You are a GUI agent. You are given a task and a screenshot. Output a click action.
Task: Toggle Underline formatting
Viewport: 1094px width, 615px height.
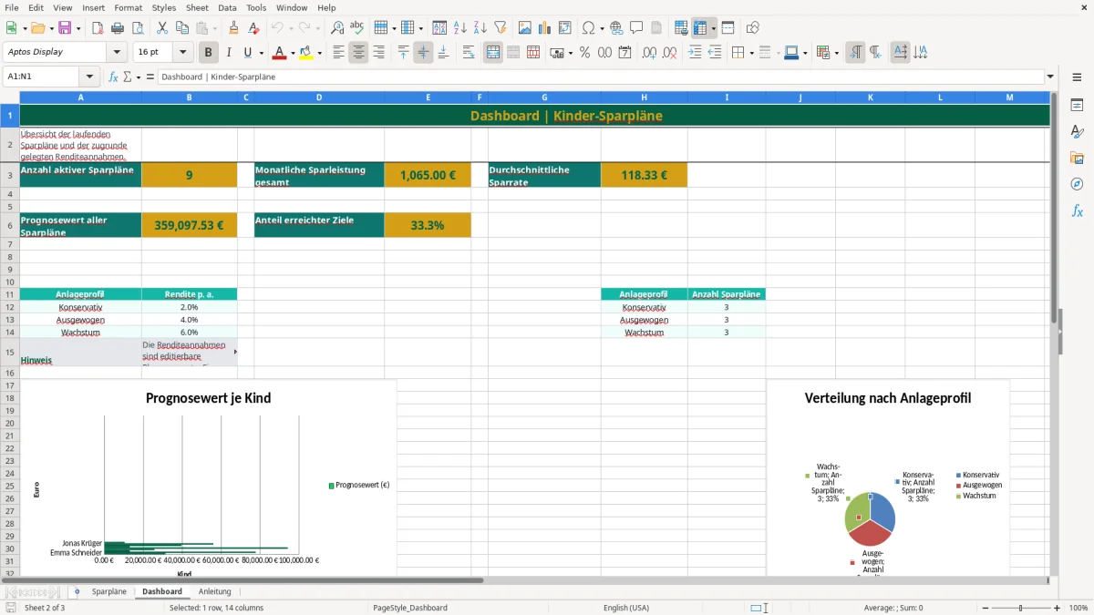click(247, 53)
